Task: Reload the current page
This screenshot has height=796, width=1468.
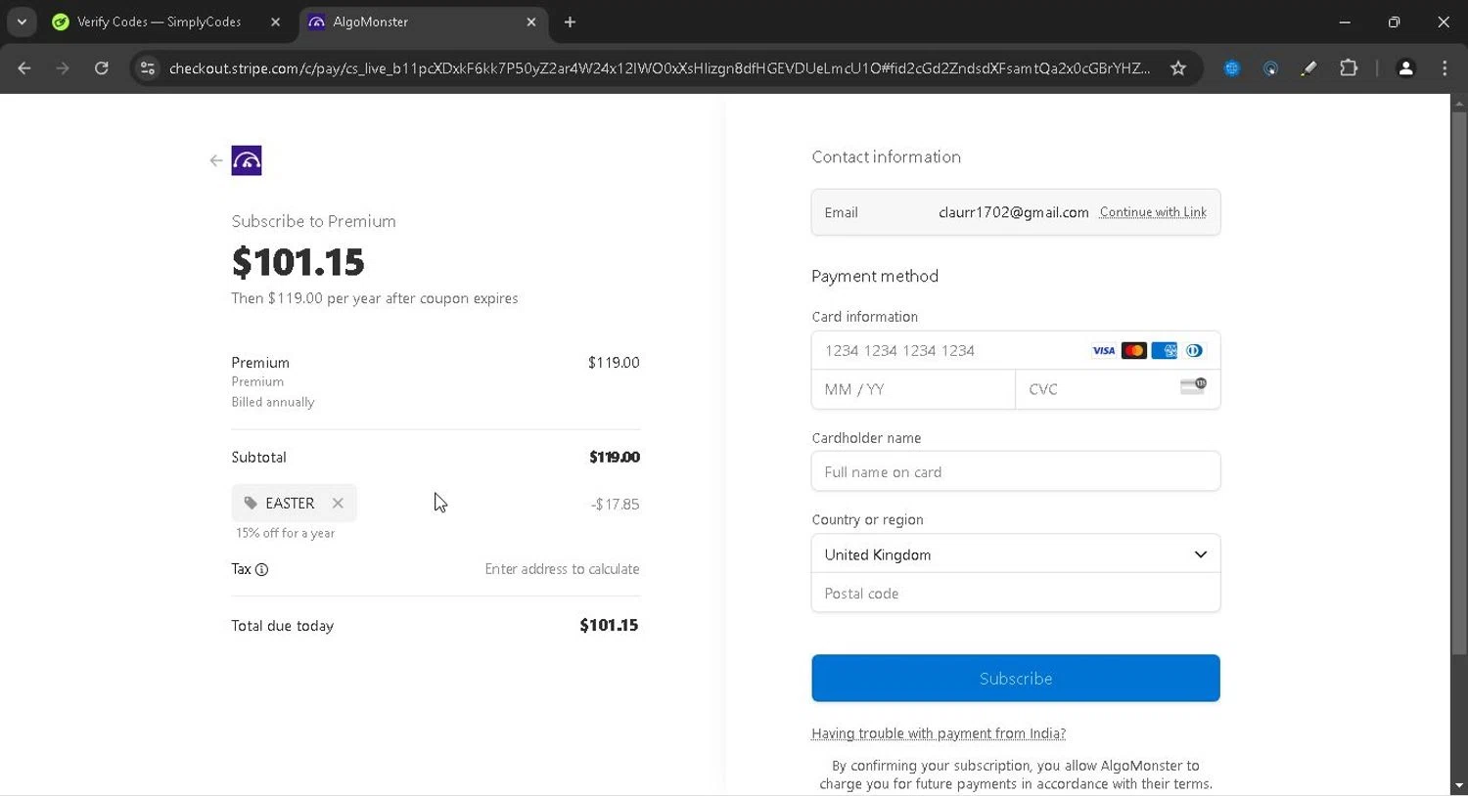Action: 102,68
